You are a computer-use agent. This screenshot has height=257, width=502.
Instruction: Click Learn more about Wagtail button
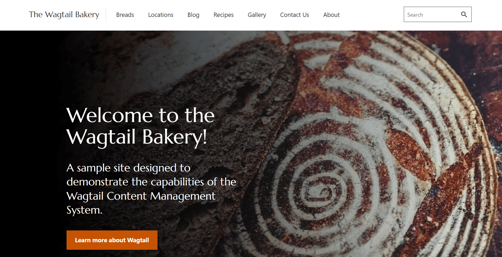tap(112, 240)
